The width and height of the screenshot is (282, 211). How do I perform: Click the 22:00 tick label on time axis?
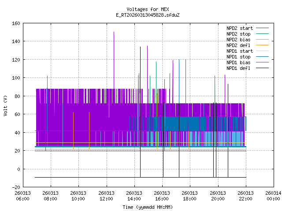point(245,195)
